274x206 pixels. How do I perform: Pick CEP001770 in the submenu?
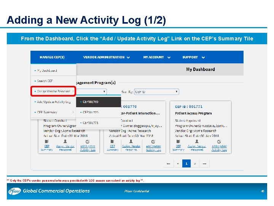99,112
